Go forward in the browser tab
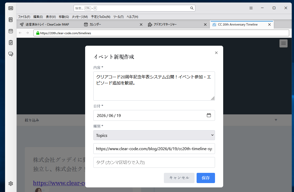Screen dimensions: 294x192 tap(27, 33)
